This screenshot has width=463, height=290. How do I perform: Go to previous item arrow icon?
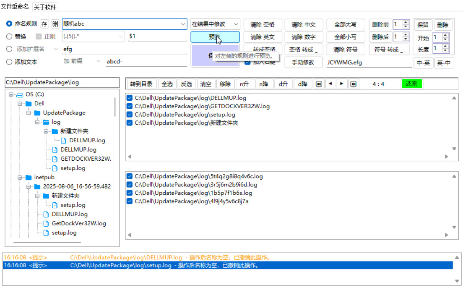pyautogui.click(x=330, y=84)
